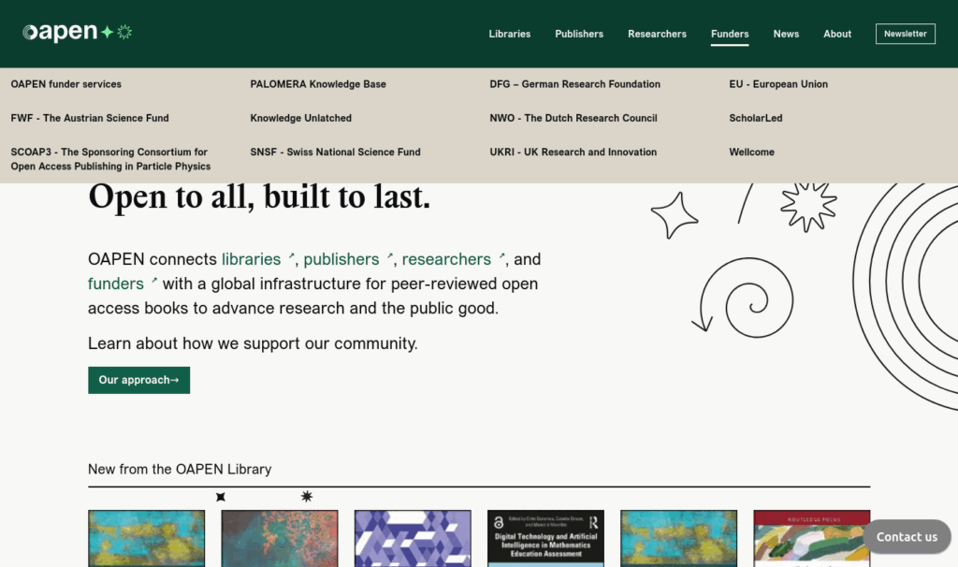Open the Publishers menu
The height and width of the screenshot is (567, 958).
point(579,34)
